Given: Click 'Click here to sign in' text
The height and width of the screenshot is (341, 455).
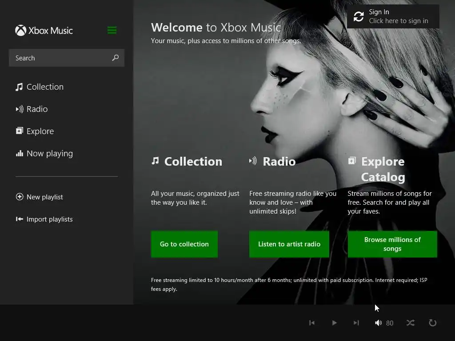Looking at the screenshot, I should click(399, 21).
